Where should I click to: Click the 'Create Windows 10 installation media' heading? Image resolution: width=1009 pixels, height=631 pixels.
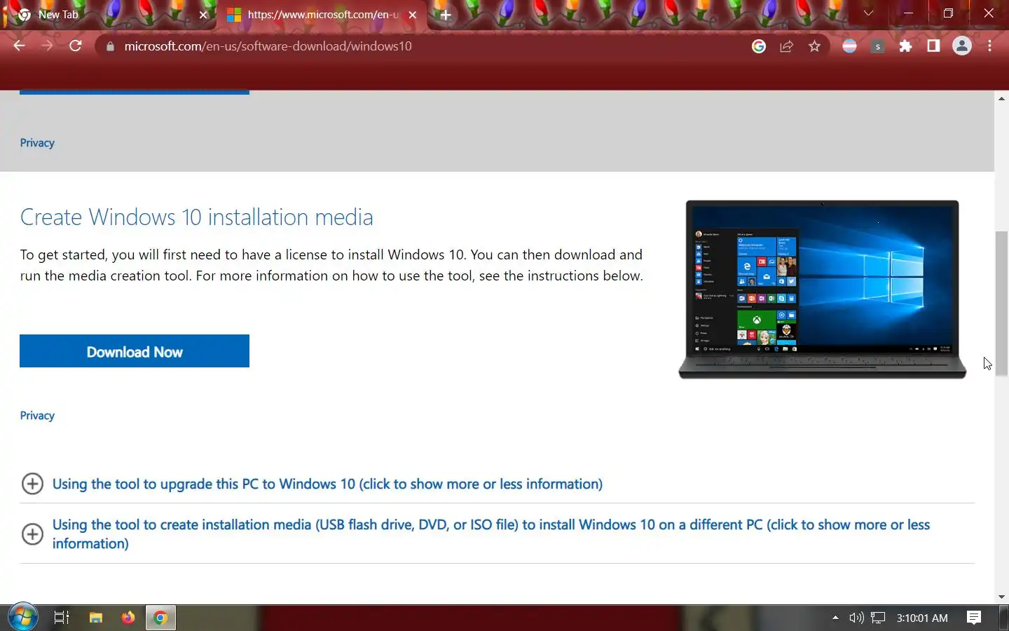point(196,217)
